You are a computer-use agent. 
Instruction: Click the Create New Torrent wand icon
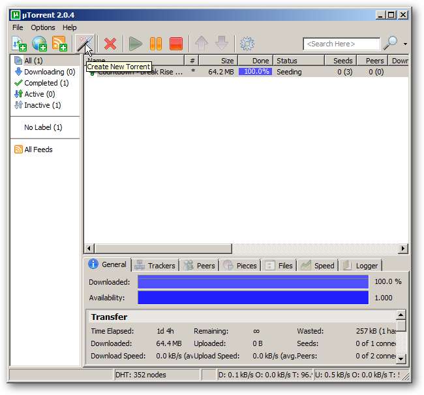pos(84,44)
